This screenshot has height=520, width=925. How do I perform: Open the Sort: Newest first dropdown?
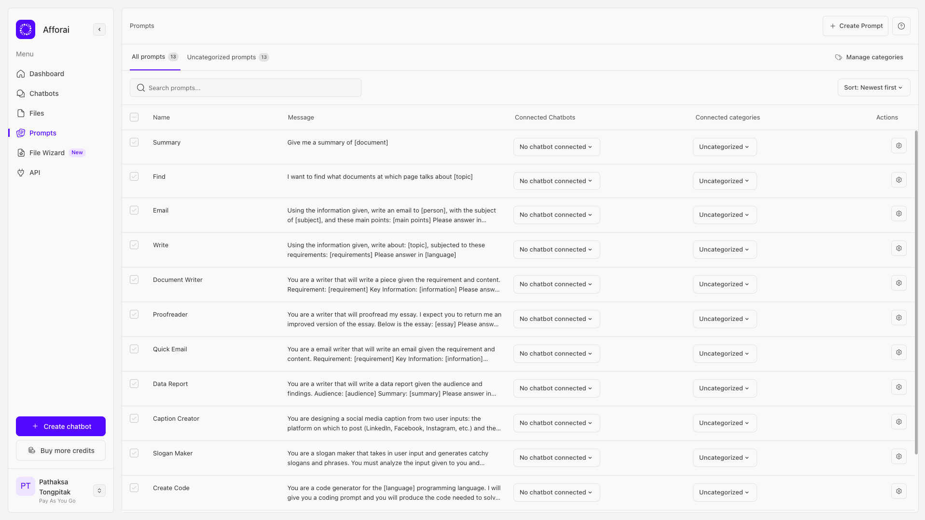tap(873, 88)
